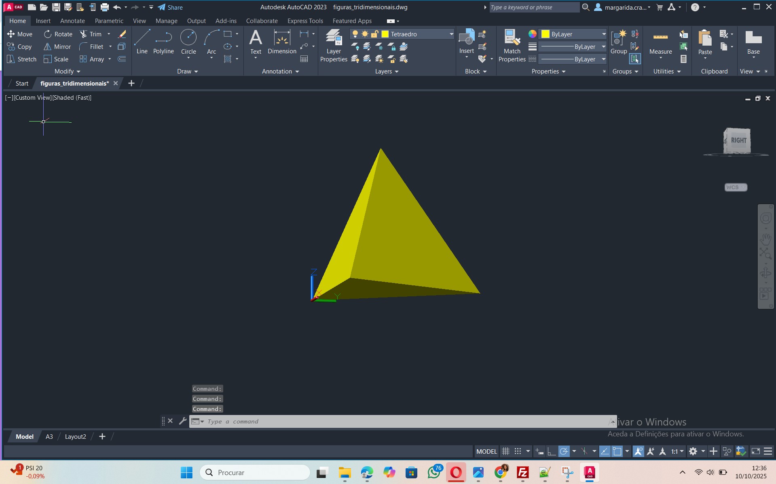The image size is (776, 484).
Task: Launch the Array tool
Action: 92,59
